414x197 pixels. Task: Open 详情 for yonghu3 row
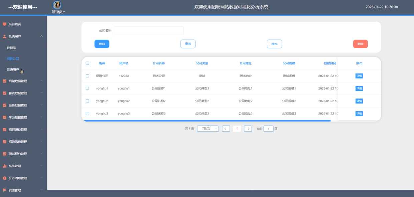coord(359,113)
